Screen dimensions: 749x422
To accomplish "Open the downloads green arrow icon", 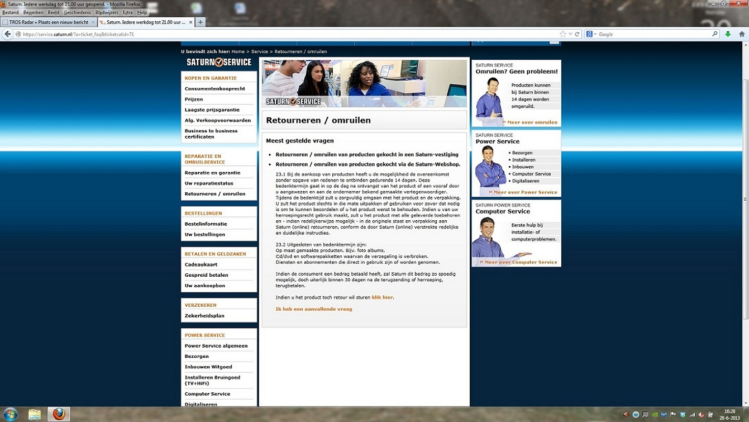I will [728, 34].
